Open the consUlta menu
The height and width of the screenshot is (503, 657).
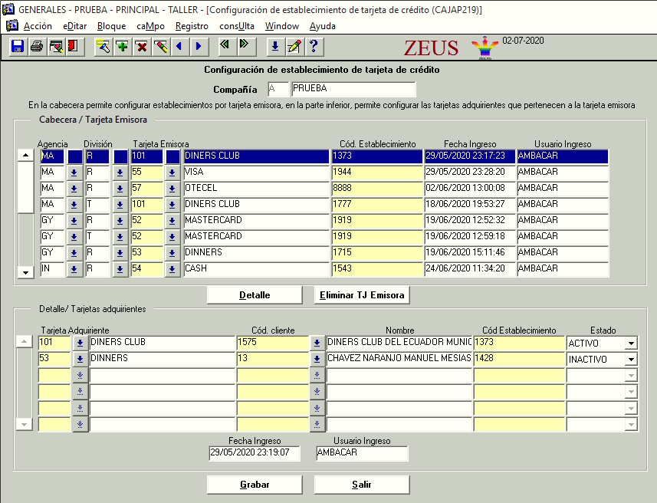pyautogui.click(x=237, y=26)
